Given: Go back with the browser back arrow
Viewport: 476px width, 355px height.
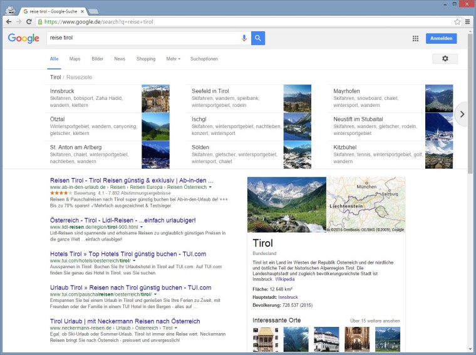Looking at the screenshot, I should [x=9, y=21].
